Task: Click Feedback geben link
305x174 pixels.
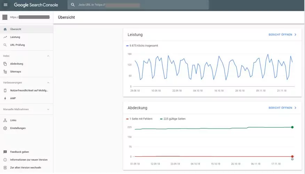Action: click(19, 152)
